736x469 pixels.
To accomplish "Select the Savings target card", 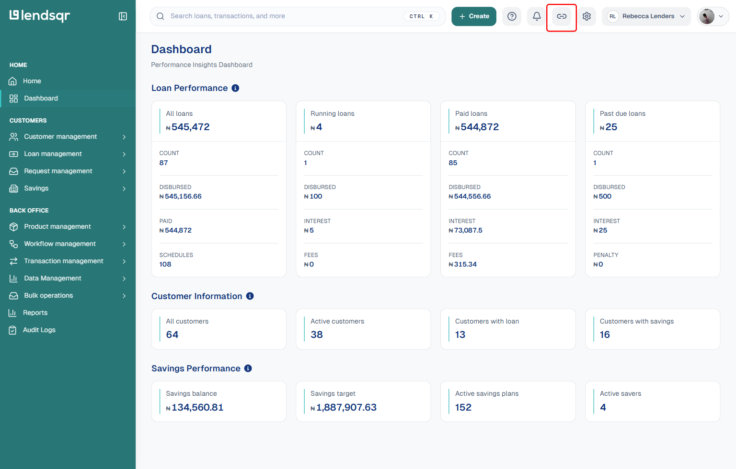I will pos(363,401).
